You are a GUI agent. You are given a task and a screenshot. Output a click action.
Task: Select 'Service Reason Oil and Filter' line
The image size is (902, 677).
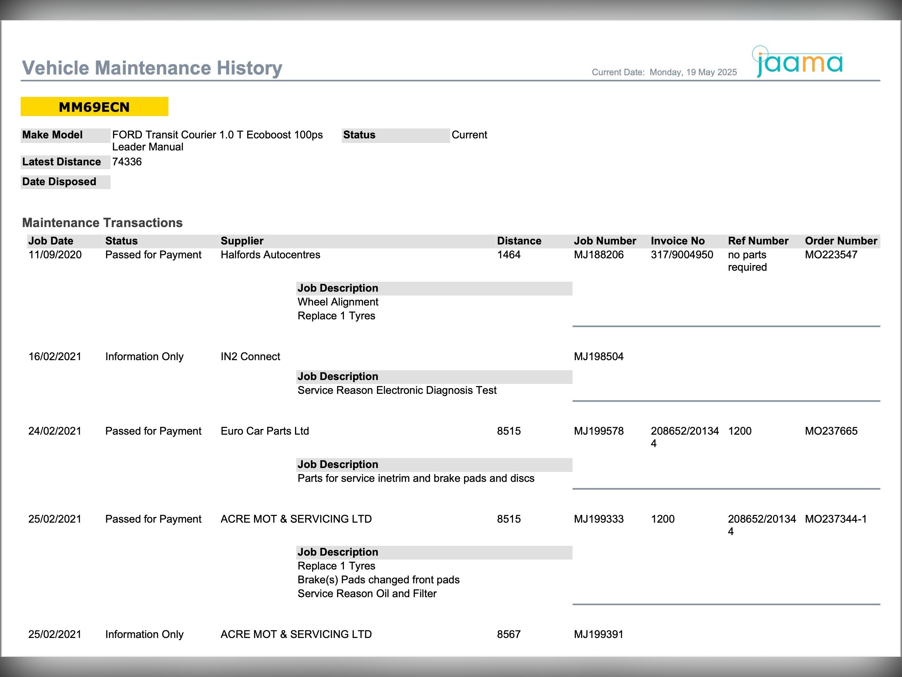click(x=367, y=593)
